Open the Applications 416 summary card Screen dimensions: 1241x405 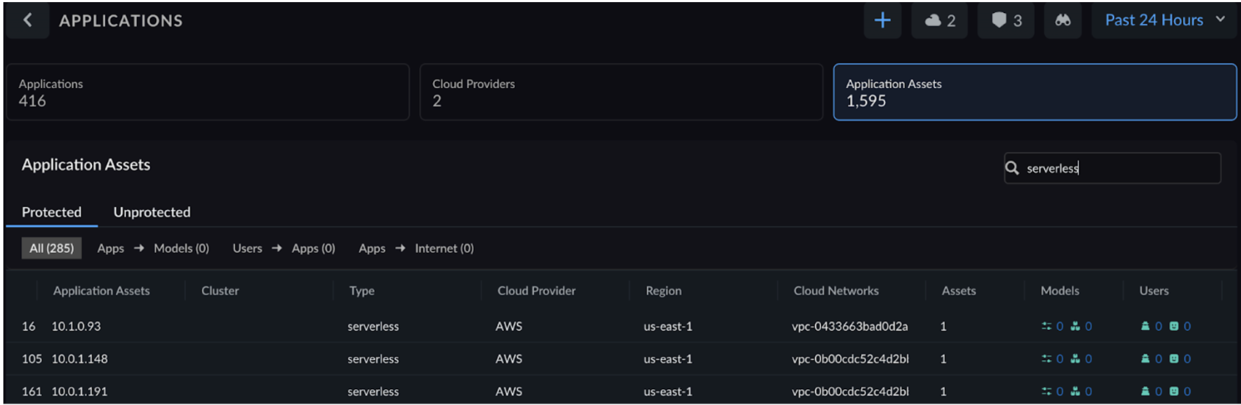208,92
